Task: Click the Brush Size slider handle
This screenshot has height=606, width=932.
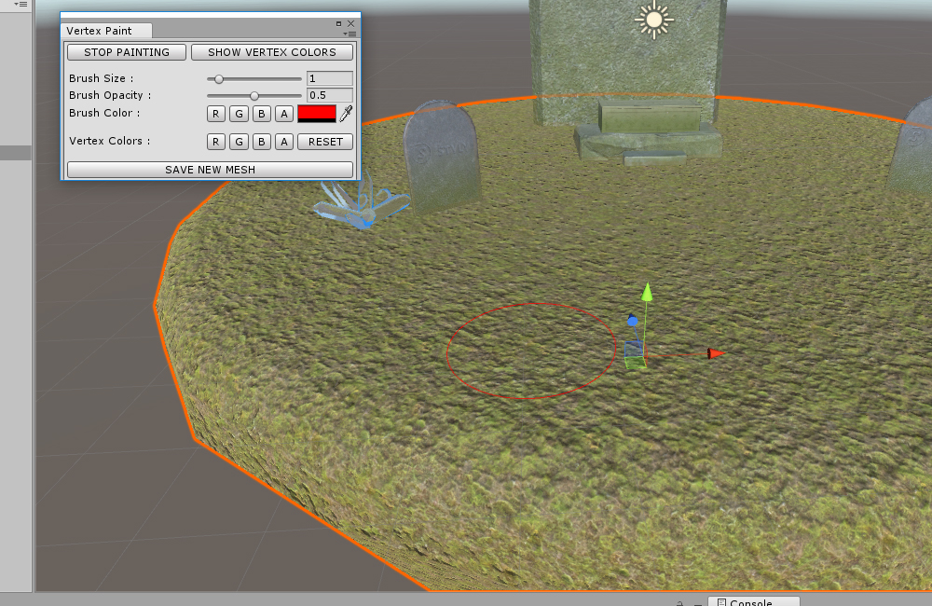Action: [x=219, y=79]
